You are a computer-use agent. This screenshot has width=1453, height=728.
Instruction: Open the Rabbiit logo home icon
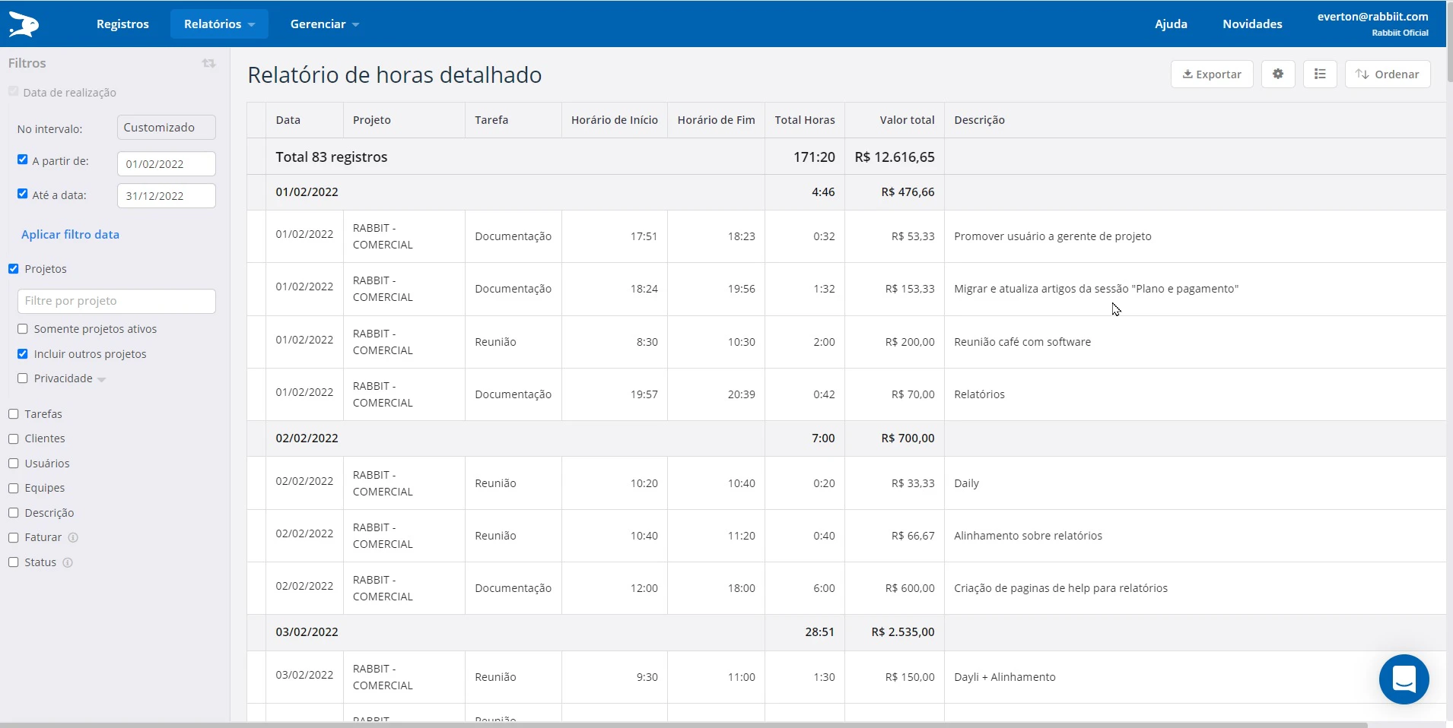click(x=23, y=23)
